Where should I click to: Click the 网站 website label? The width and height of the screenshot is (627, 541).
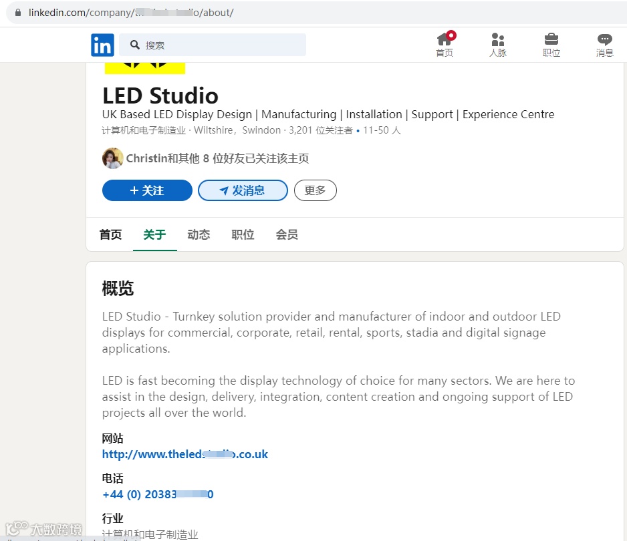coord(112,438)
